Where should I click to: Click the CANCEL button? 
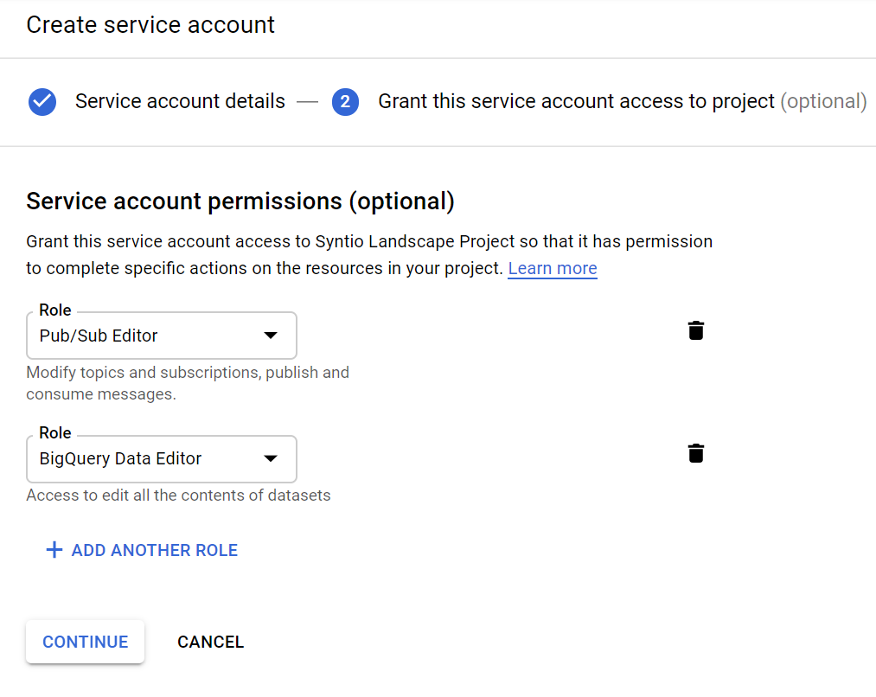tap(211, 642)
